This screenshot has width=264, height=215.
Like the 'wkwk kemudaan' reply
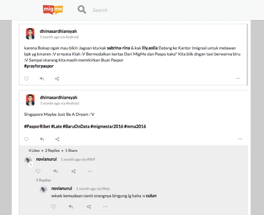[x=53, y=206]
